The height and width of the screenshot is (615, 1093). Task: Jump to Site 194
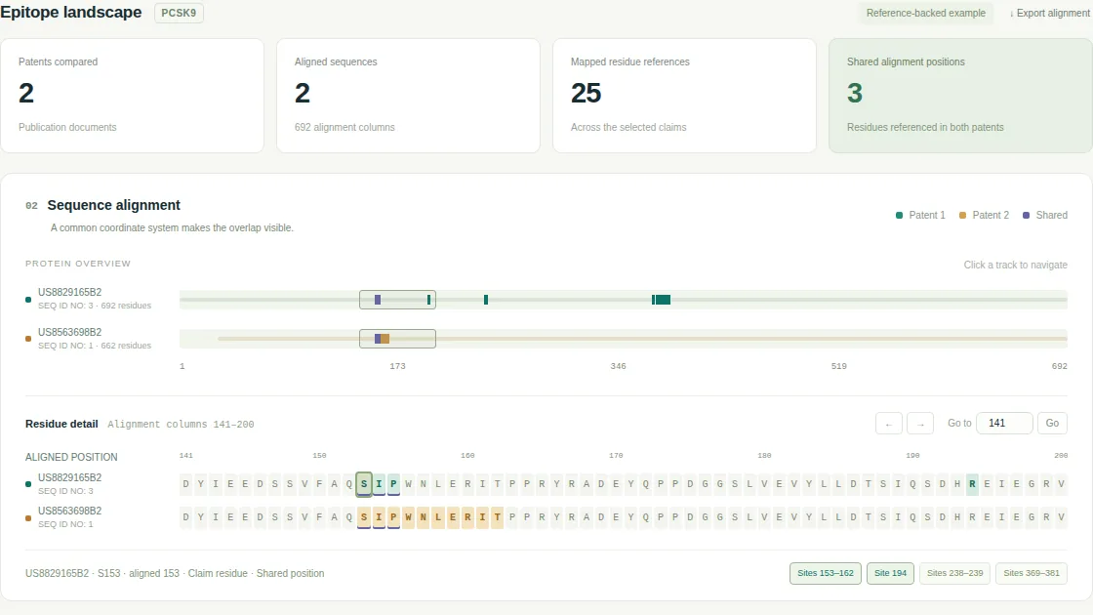pyautogui.click(x=890, y=573)
